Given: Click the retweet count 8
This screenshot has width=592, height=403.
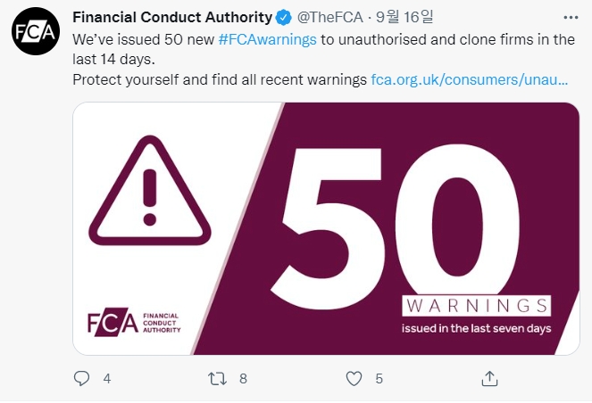Looking at the screenshot, I should 243,378.
